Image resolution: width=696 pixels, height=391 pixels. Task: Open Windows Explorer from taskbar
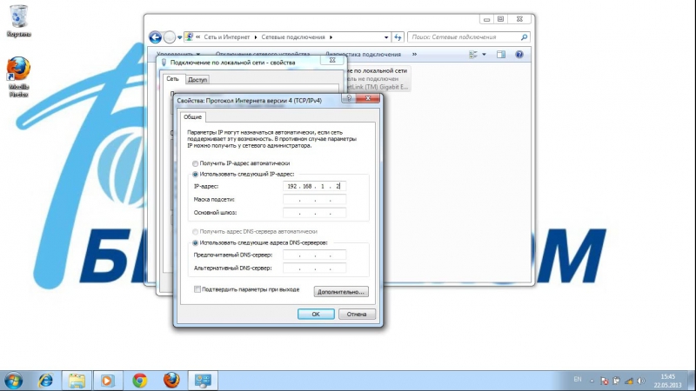click(77, 381)
